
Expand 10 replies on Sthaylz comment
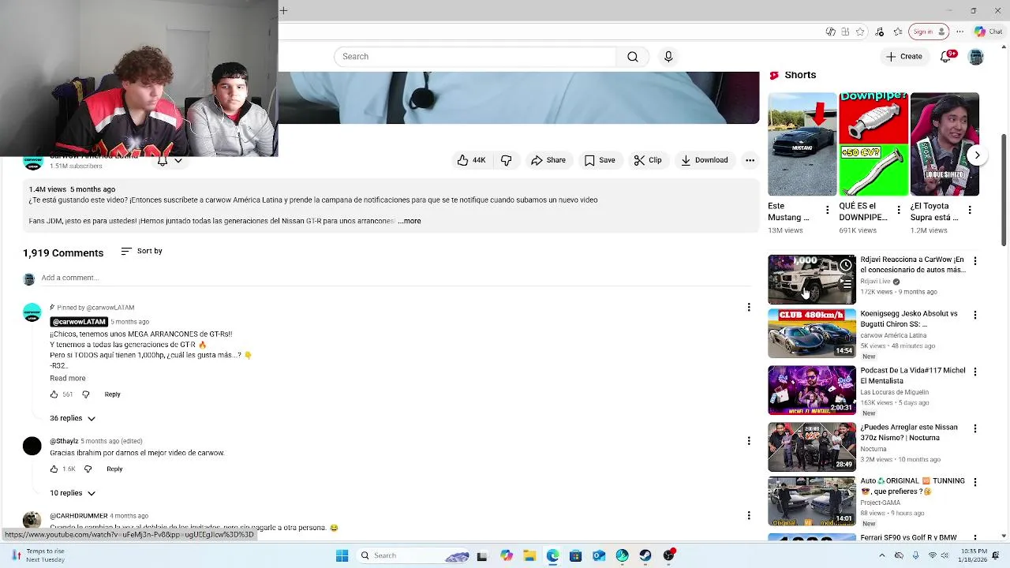click(x=73, y=493)
